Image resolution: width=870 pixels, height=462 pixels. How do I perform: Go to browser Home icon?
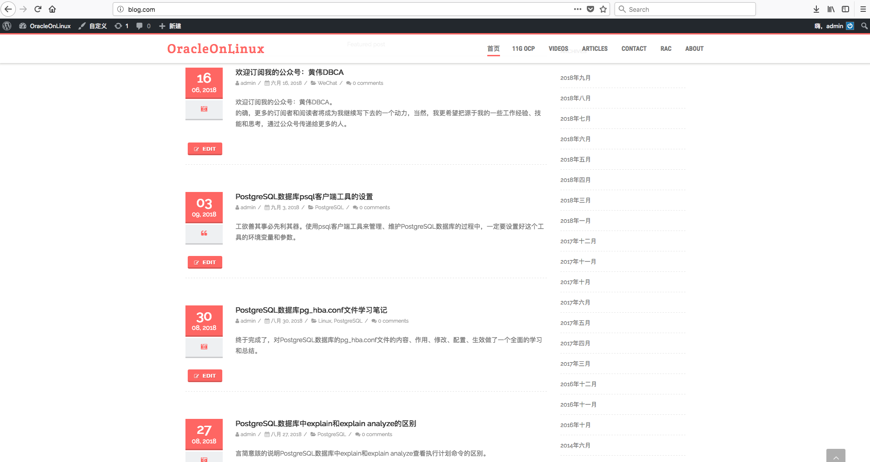click(52, 9)
